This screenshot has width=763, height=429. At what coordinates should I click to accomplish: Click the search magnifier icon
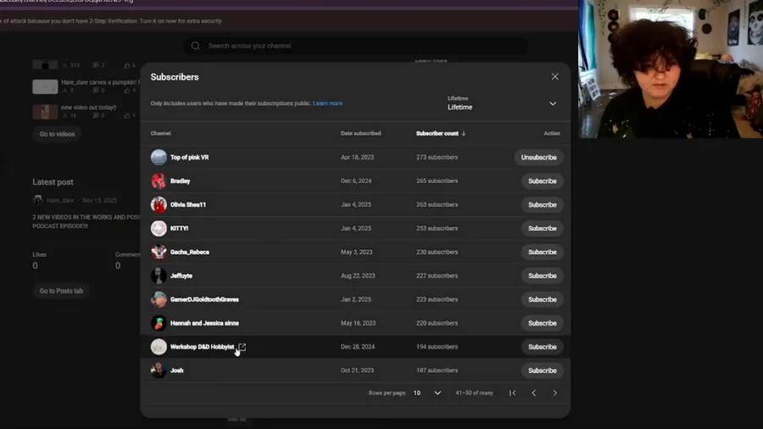(196, 46)
